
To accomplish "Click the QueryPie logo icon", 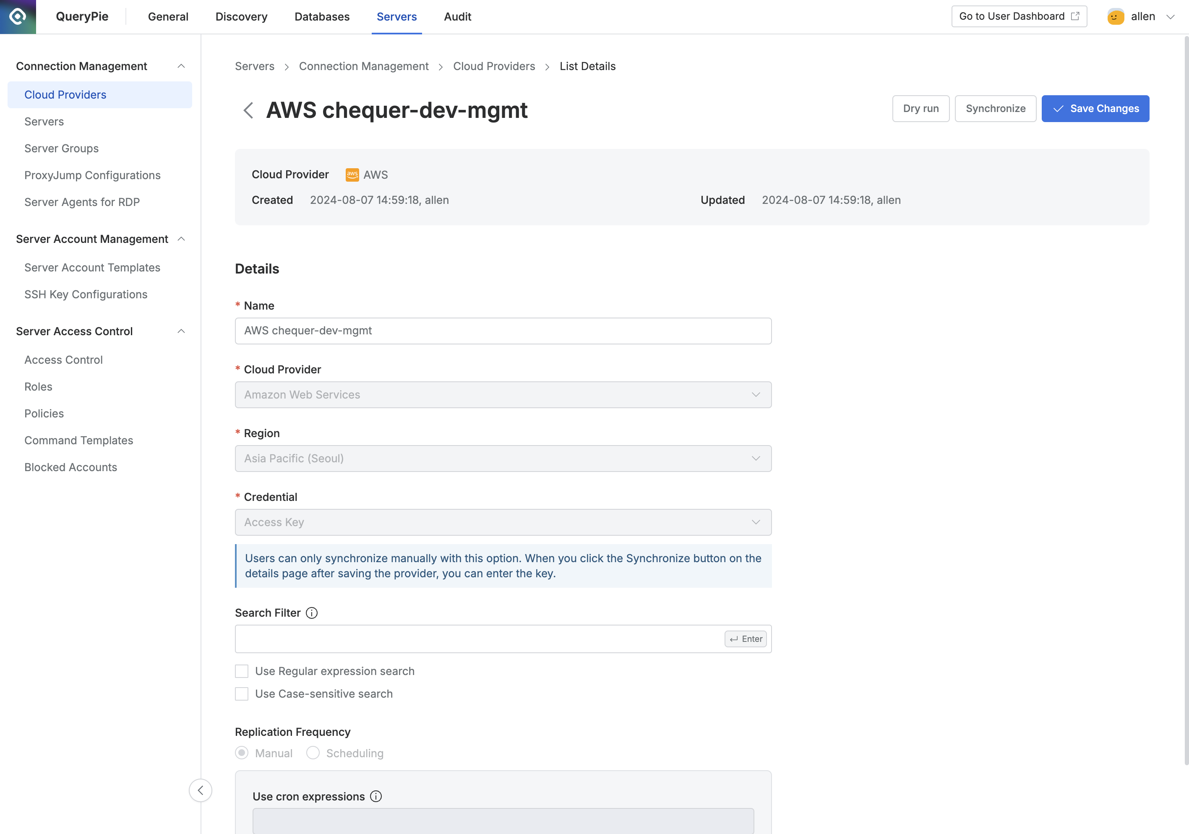I will (18, 16).
